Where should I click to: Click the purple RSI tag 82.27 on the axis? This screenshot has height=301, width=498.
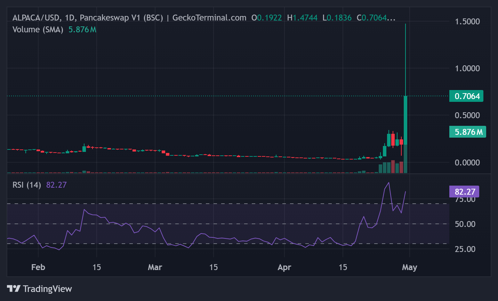pos(464,192)
